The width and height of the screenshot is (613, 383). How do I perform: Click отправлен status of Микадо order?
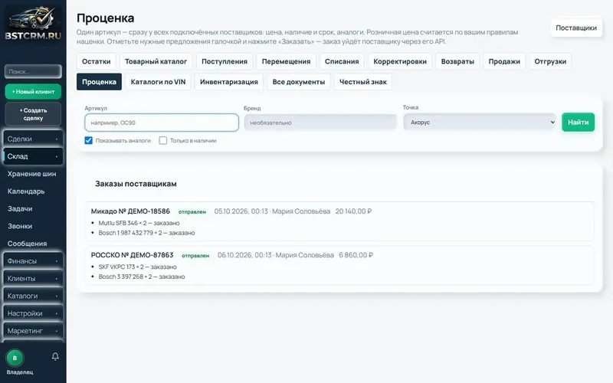[192, 212]
